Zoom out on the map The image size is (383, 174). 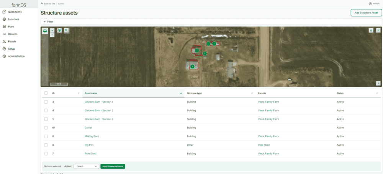tap(52, 35)
